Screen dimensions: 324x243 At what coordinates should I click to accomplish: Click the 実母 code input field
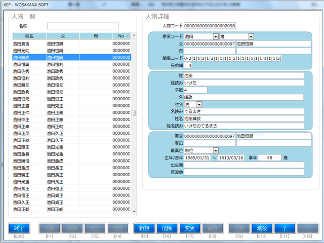click(x=210, y=143)
